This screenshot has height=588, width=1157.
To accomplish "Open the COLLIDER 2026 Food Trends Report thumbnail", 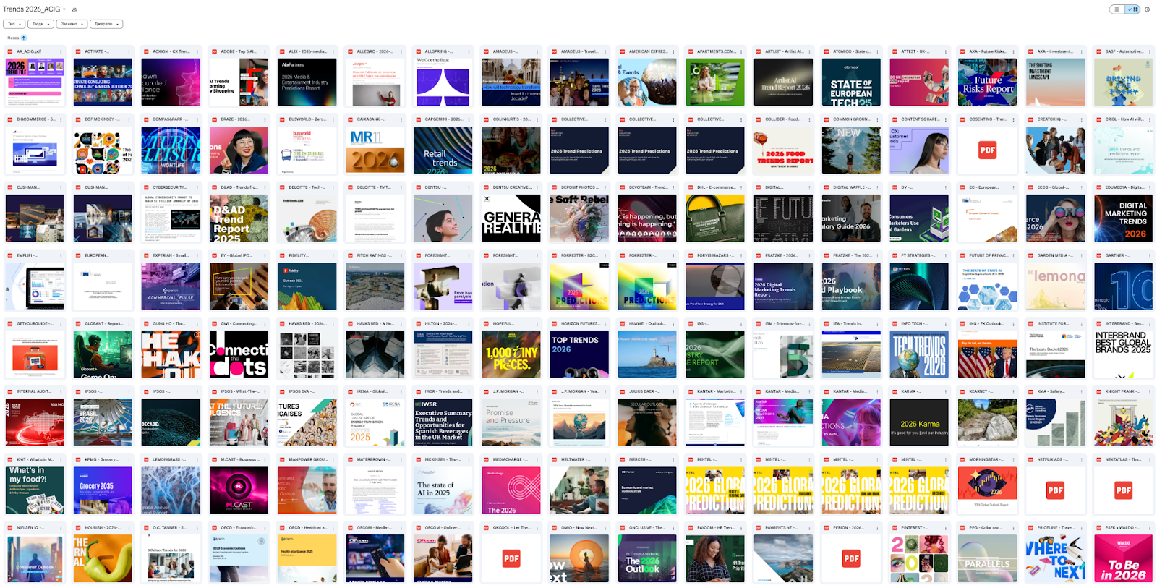I will [x=783, y=150].
